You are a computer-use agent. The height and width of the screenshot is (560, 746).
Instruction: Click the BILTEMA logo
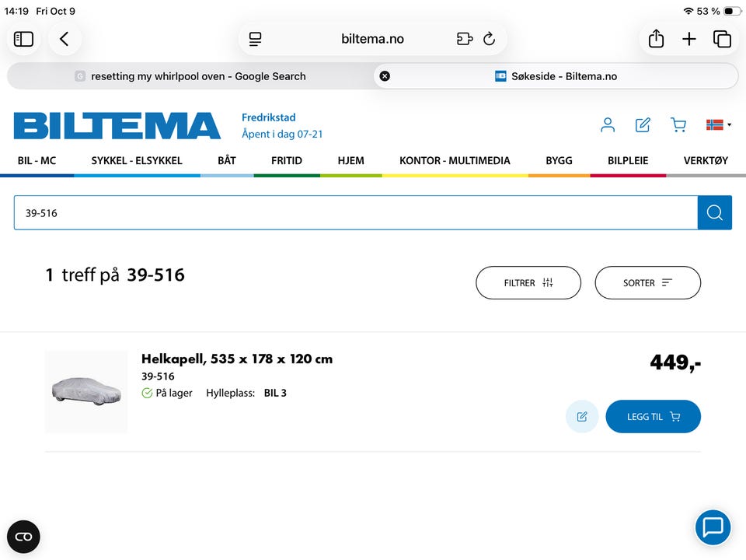pyautogui.click(x=117, y=126)
